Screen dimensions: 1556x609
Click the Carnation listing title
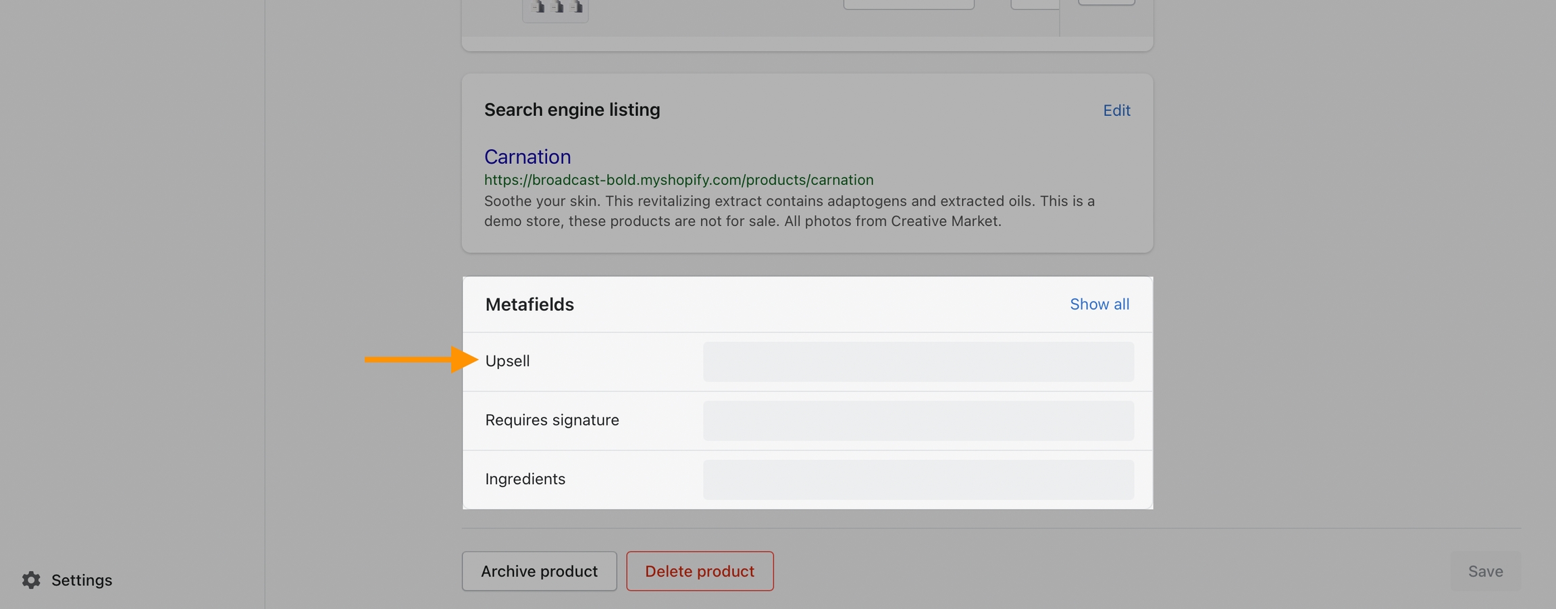point(527,156)
